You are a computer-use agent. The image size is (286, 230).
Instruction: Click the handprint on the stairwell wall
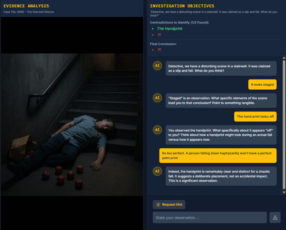[x=40, y=73]
